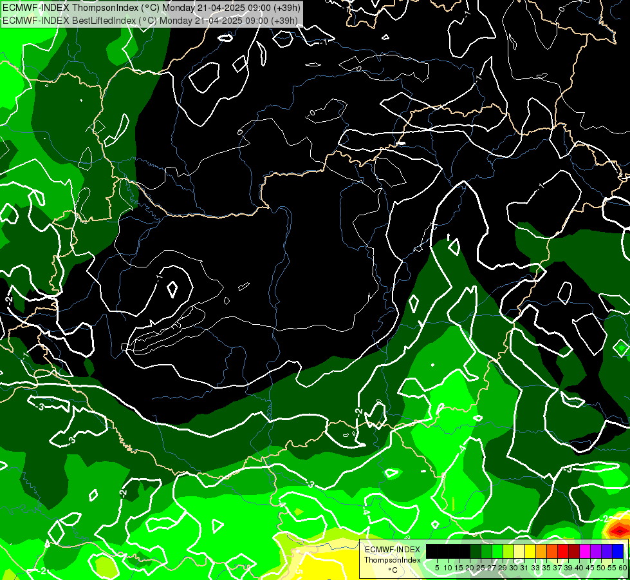Select the orange 33-35 legend swatch
The image size is (630, 580).
pyautogui.click(x=541, y=552)
